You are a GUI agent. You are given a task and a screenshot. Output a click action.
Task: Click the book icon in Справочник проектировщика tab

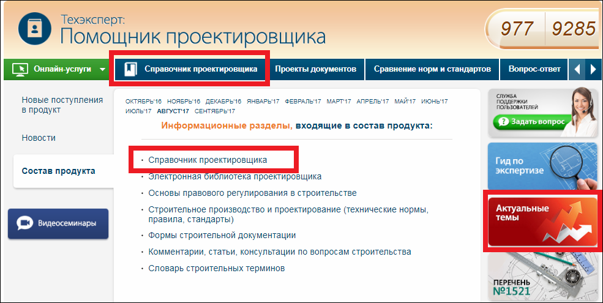pos(130,69)
